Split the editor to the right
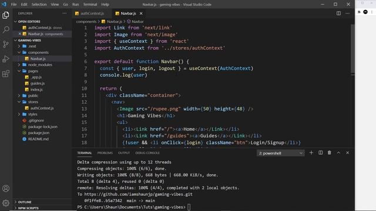Image resolution: width=376 pixels, height=211 pixels. pyautogui.click(x=338, y=13)
